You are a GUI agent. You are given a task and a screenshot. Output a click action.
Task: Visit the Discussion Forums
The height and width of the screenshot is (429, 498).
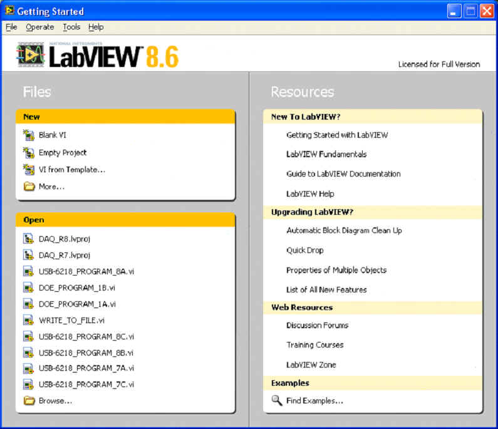click(x=318, y=325)
